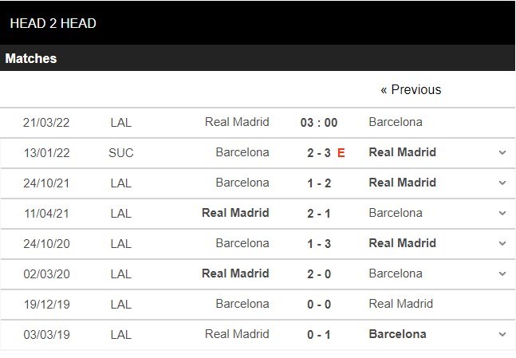Open the 03 : 00 upcoming match time
The image size is (516, 358).
319,123
